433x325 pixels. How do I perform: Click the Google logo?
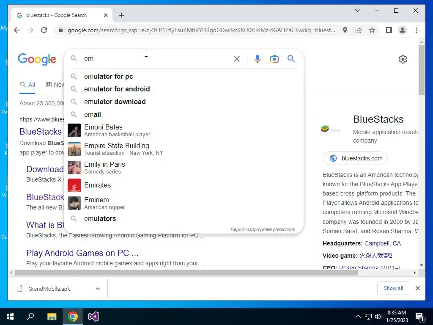tap(37, 59)
